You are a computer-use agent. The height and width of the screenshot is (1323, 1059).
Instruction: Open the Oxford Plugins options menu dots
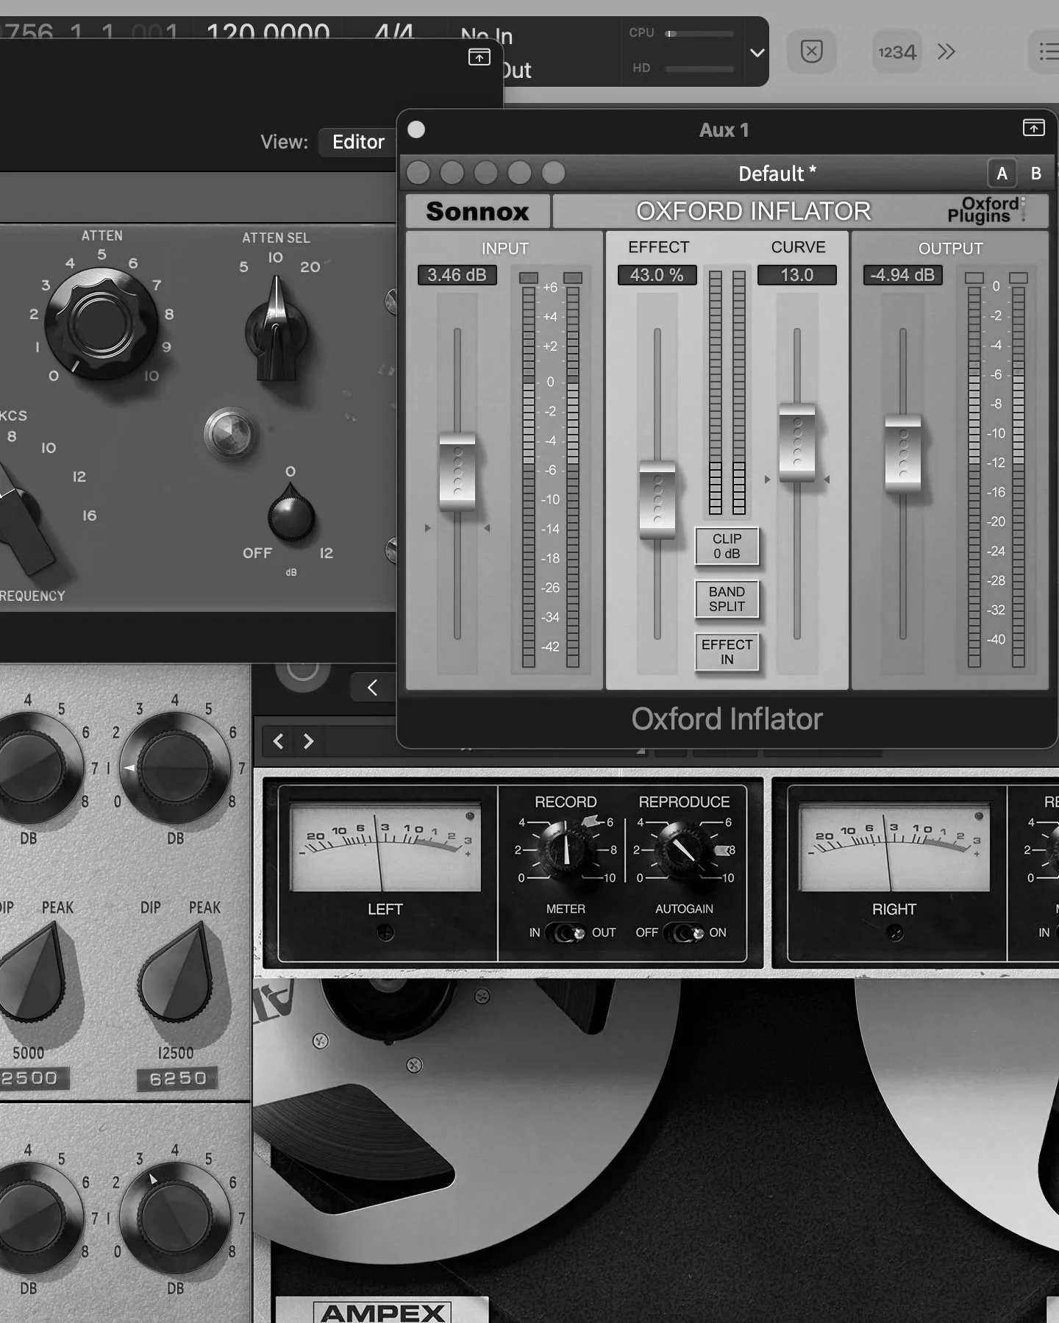click(x=1023, y=210)
